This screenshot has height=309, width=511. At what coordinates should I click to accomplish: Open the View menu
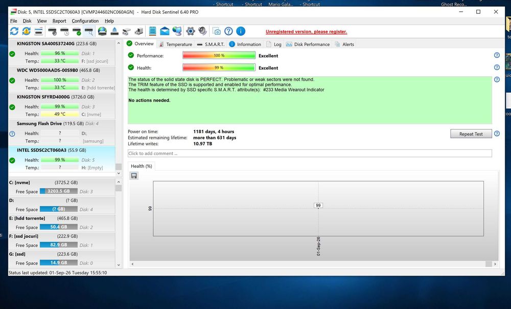pyautogui.click(x=42, y=21)
